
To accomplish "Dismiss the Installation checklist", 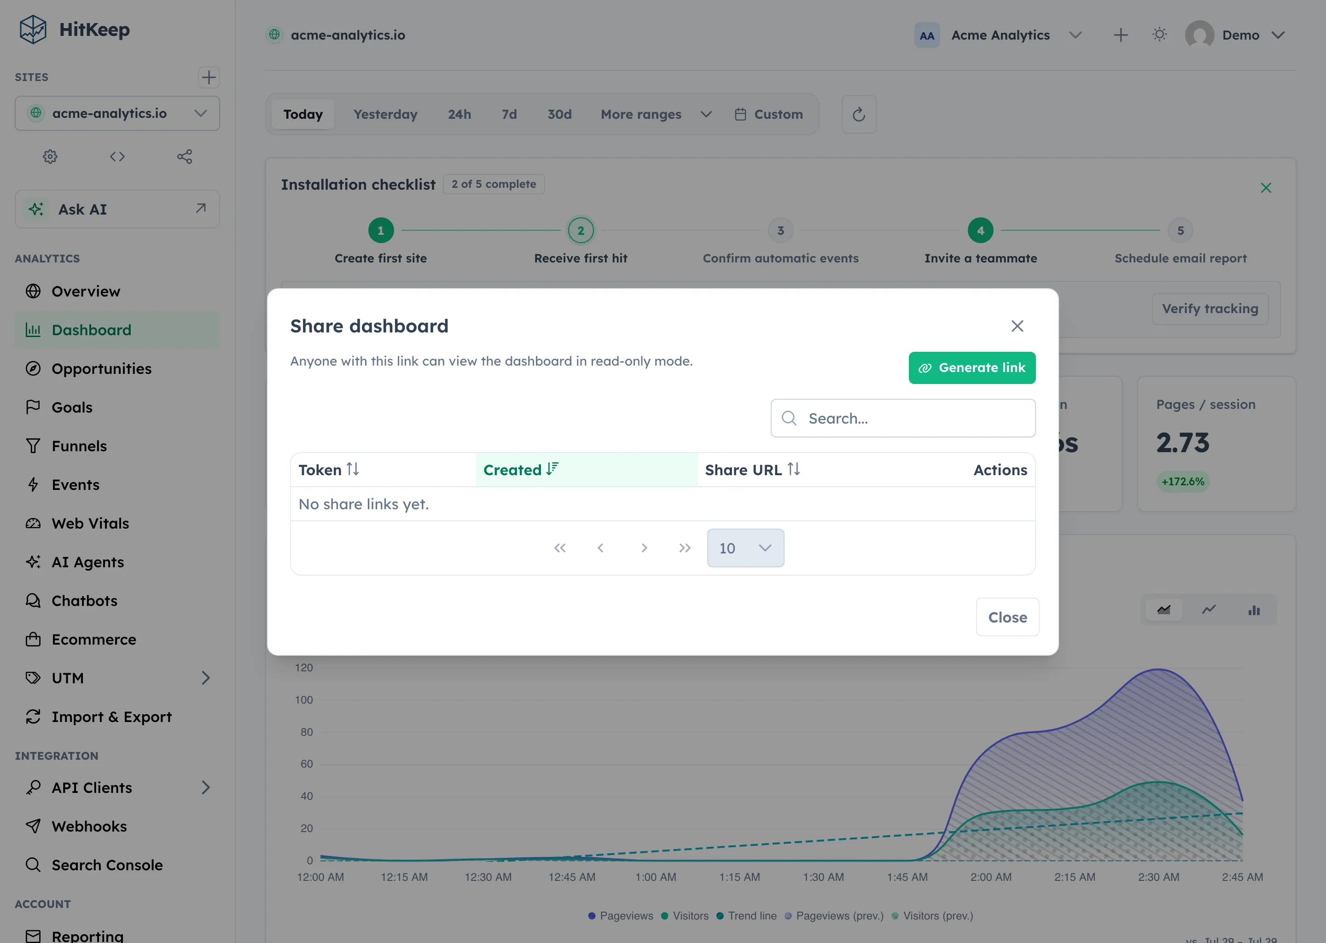I will click(x=1266, y=187).
